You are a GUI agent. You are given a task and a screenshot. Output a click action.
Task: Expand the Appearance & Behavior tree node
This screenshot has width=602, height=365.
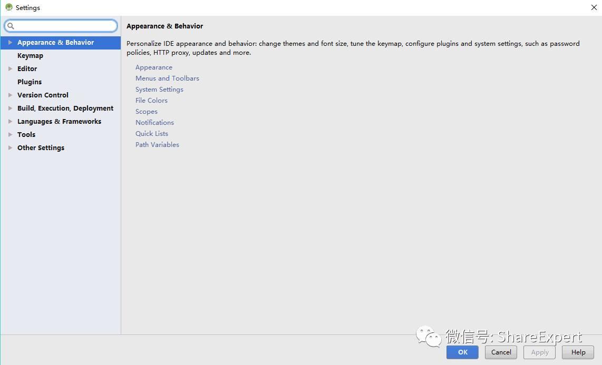(x=10, y=43)
